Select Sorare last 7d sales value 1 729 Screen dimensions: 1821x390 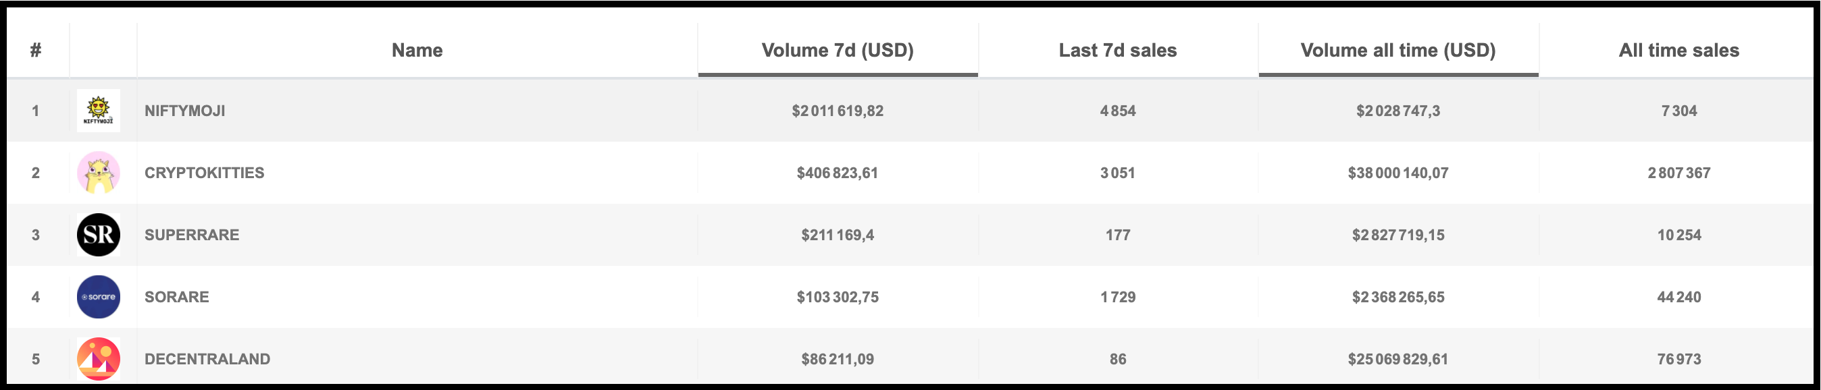[1118, 297]
